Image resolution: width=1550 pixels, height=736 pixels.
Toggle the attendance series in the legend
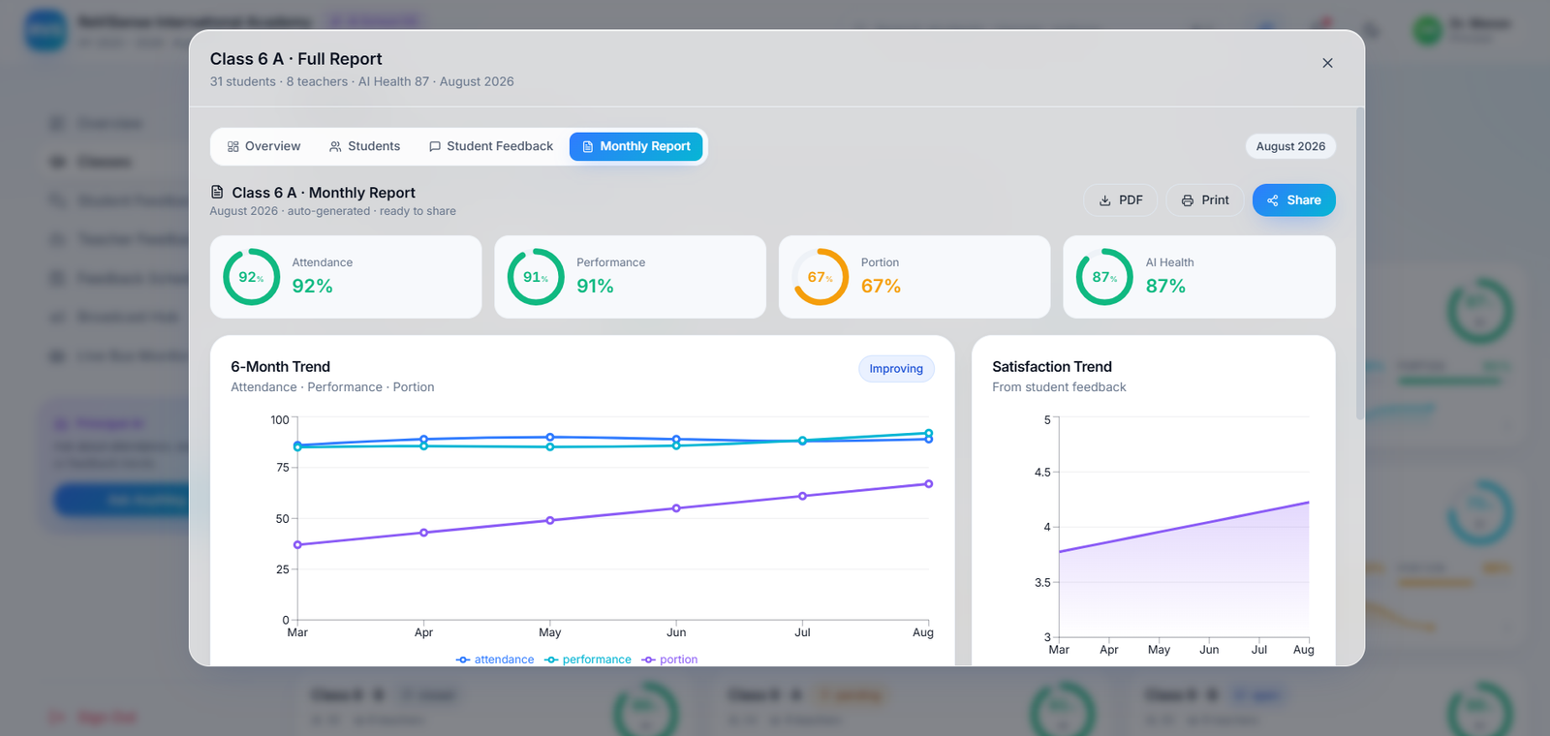click(x=495, y=659)
